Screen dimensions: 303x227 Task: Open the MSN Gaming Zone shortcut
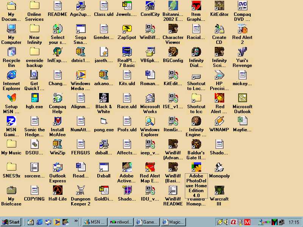[11, 121]
